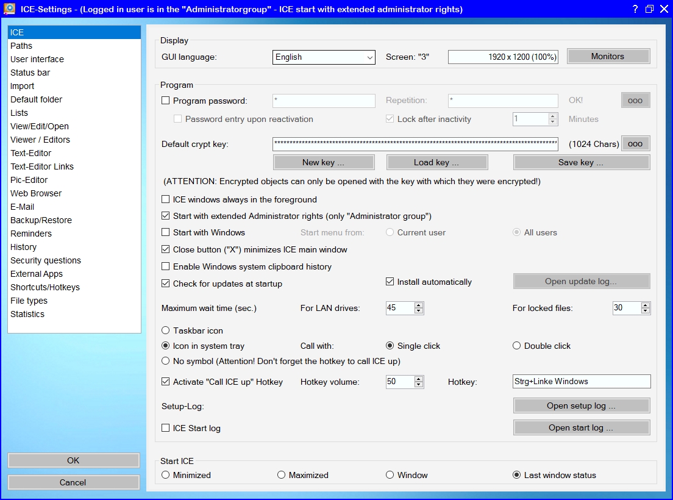Select the Taskbar icon radio option
The height and width of the screenshot is (500, 673).
166,330
